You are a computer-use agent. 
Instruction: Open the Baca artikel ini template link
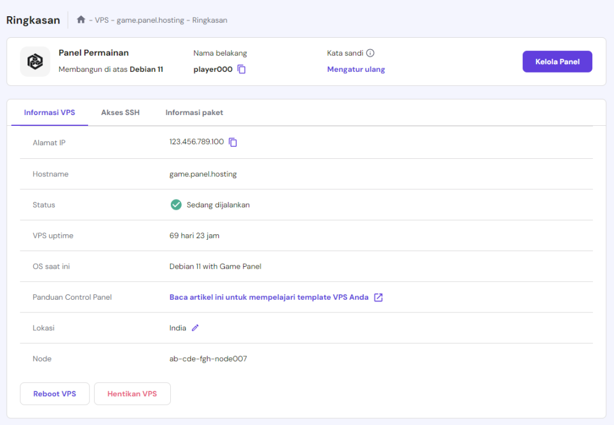pos(269,297)
